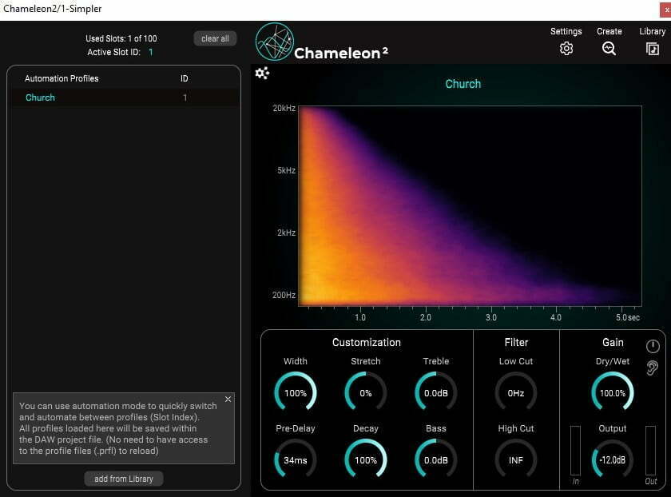
Task: Click the Dry/Wet gain knob
Action: pos(613,393)
